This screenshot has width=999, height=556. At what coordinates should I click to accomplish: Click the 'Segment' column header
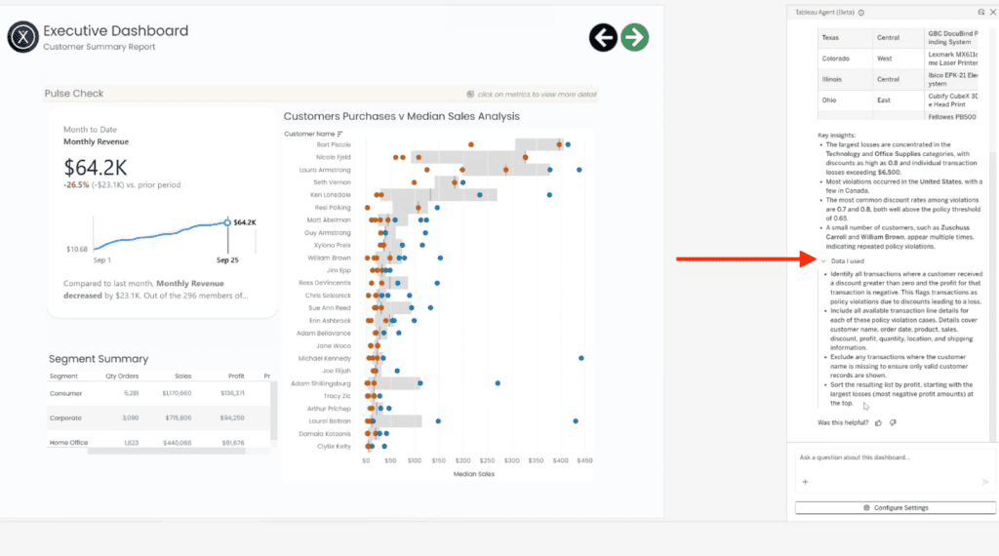63,377
